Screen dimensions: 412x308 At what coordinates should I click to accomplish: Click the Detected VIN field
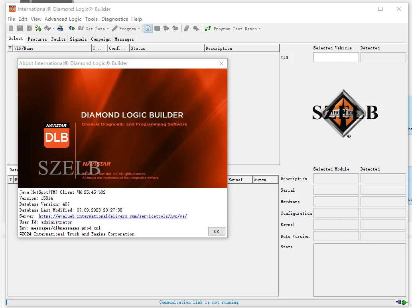[383, 57]
